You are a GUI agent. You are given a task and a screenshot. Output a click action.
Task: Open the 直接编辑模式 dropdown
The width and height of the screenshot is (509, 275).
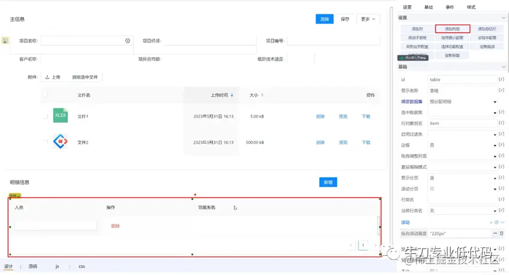(x=462, y=167)
